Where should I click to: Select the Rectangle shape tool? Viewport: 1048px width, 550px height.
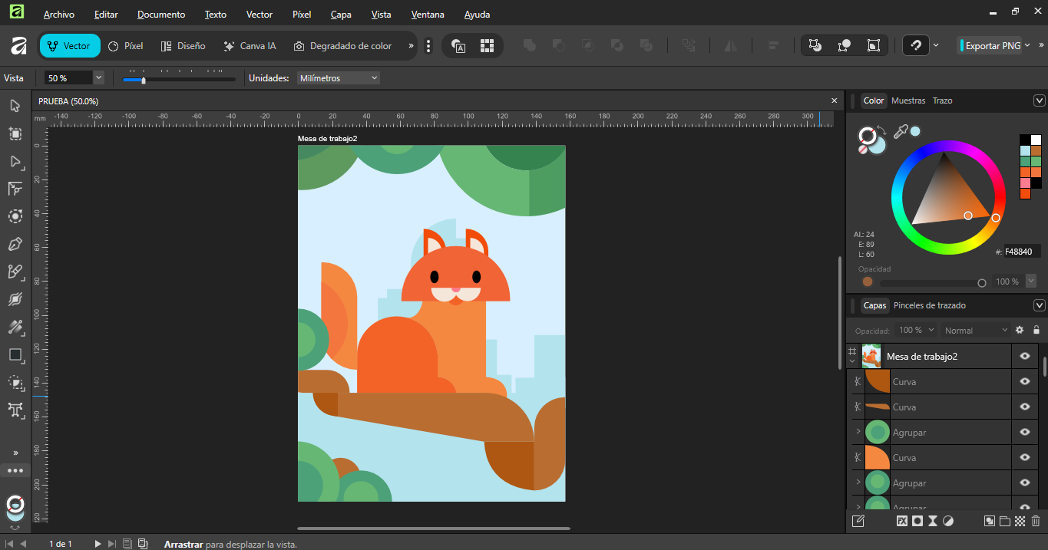tap(15, 354)
